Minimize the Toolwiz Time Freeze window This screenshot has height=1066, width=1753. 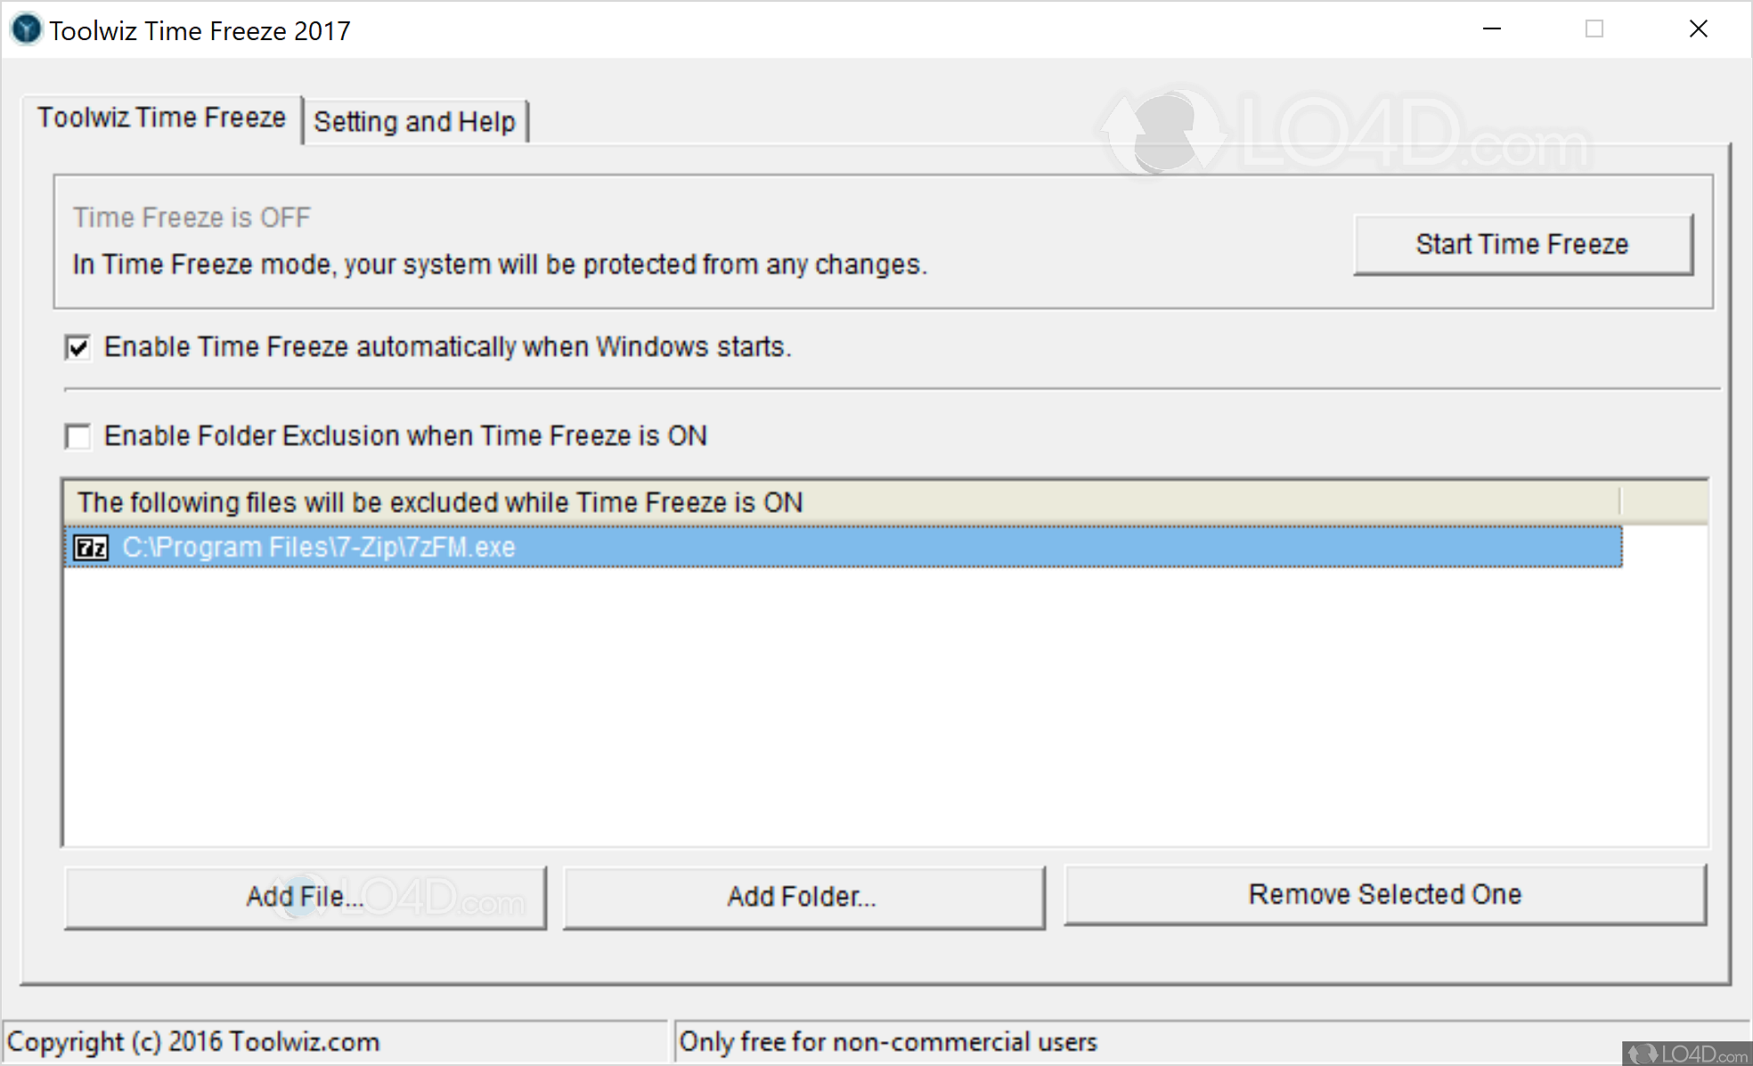[x=1492, y=29]
